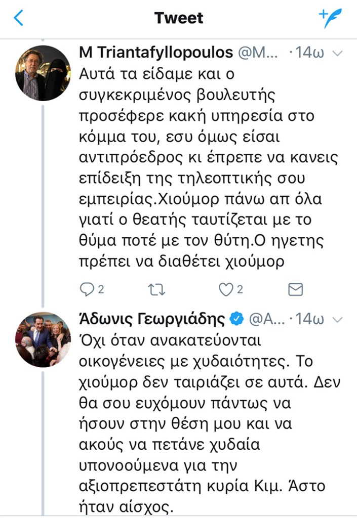
Task: Share the tweet via the envelope icon
Action: click(295, 289)
